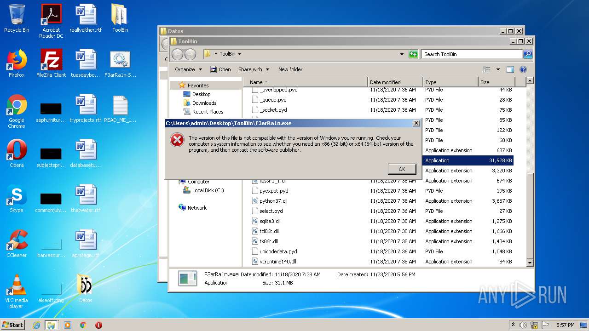Click the Windows Media Player taskbar icon
Viewport: 589px width, 331px height.
pyautogui.click(x=68, y=325)
